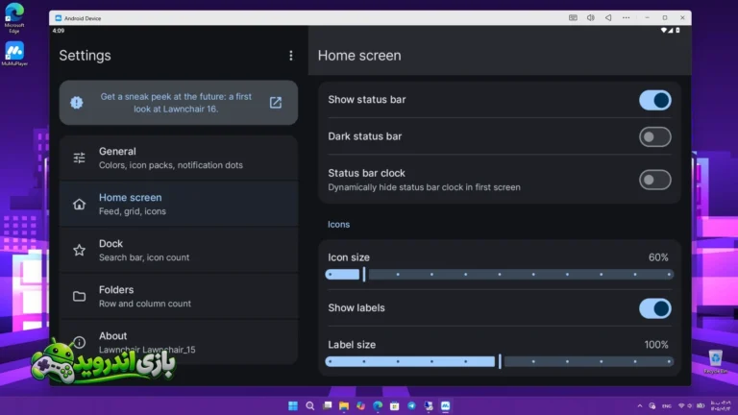Open the ninth taskbar app, left of MuMuPlayer
Image resolution: width=738 pixels, height=415 pixels.
click(x=429, y=405)
